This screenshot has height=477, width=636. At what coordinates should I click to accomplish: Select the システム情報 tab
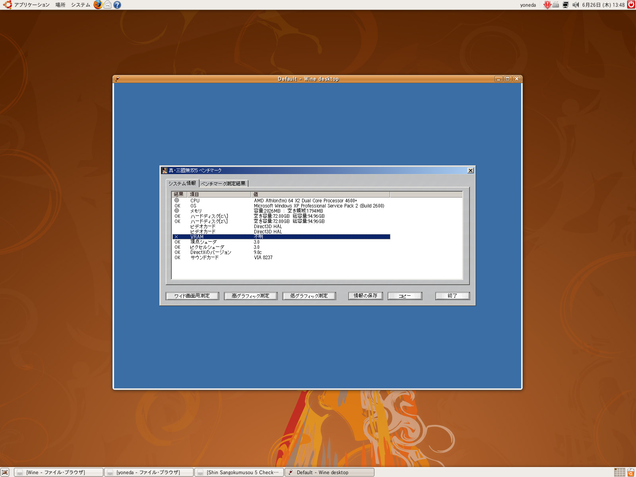(182, 183)
